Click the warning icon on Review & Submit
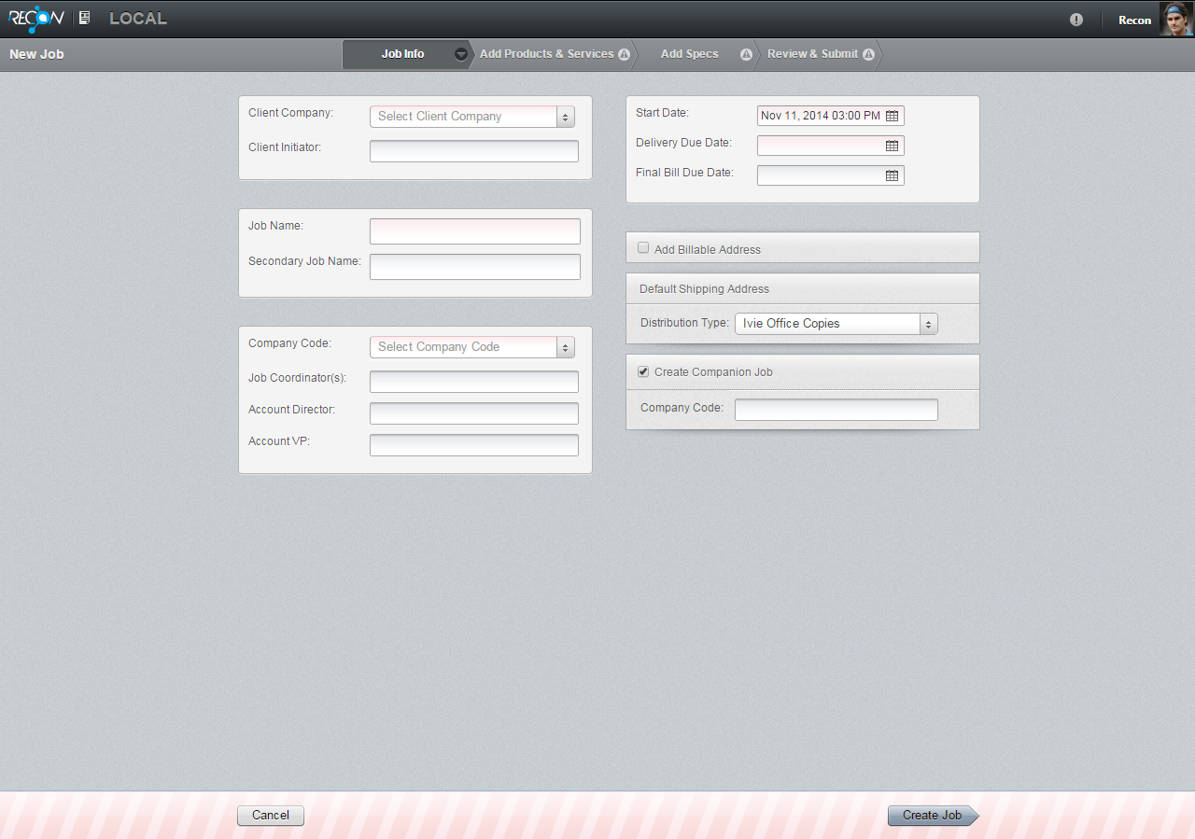This screenshot has width=1195, height=839. tap(868, 54)
